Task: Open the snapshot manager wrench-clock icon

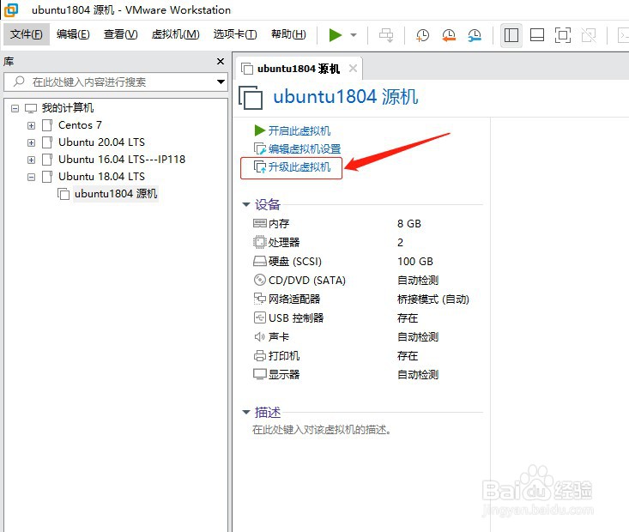Action: pyautogui.click(x=475, y=35)
